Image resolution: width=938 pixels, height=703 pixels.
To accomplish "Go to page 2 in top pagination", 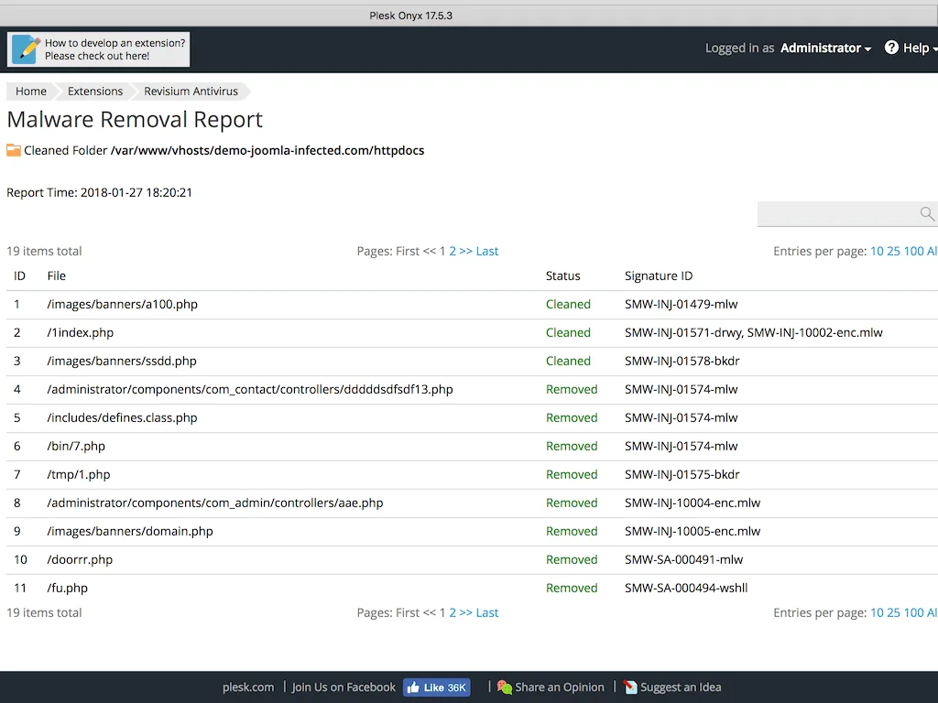I will tap(453, 251).
